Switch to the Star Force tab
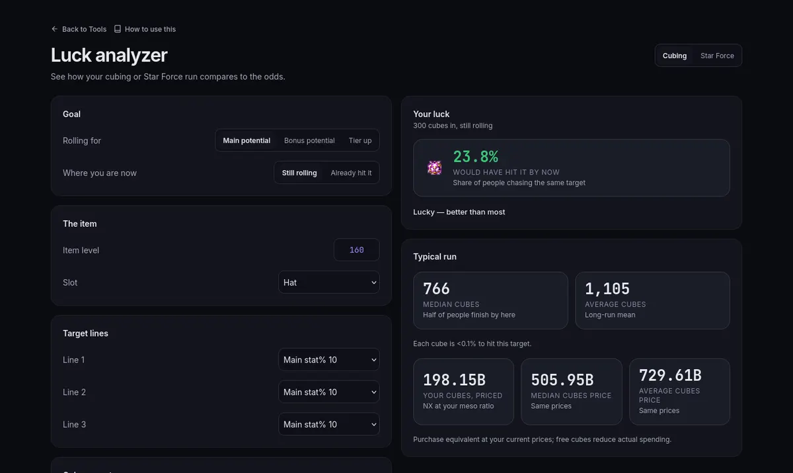Image resolution: width=793 pixels, height=473 pixels. pos(717,56)
